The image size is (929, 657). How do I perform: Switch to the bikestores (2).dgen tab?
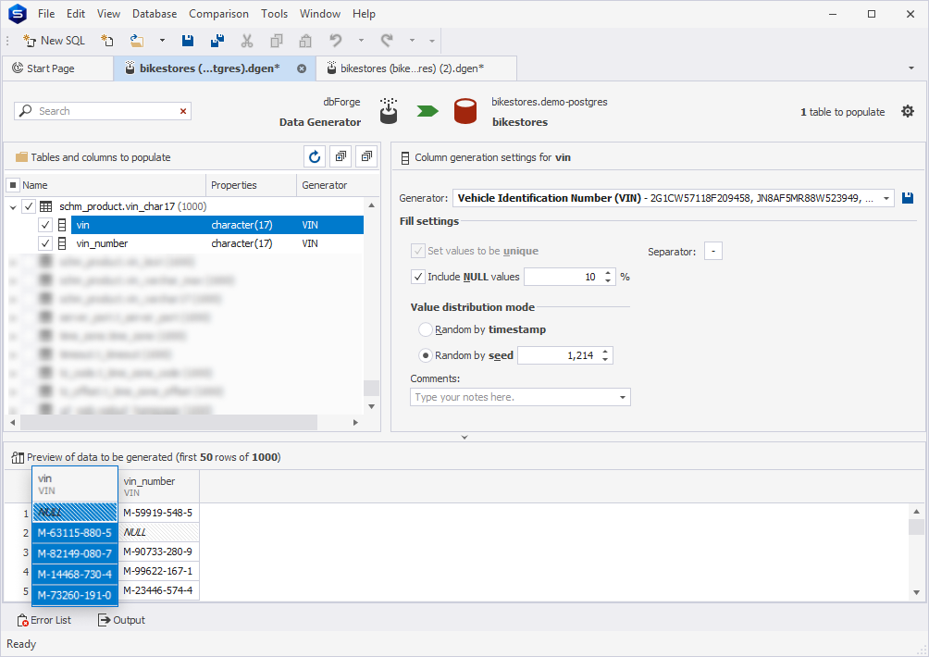click(415, 68)
